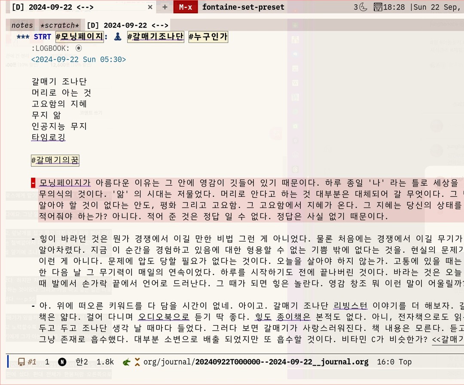Screen dimensions: 464x385
Task: Fold the red highlighted list item bullet
Action: coord(34,183)
